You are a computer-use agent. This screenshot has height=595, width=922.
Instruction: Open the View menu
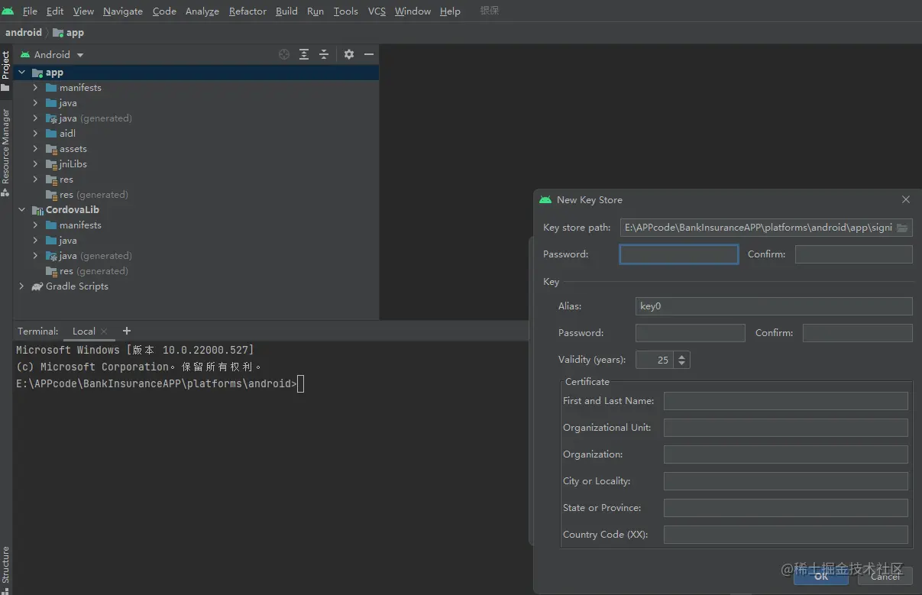[83, 11]
